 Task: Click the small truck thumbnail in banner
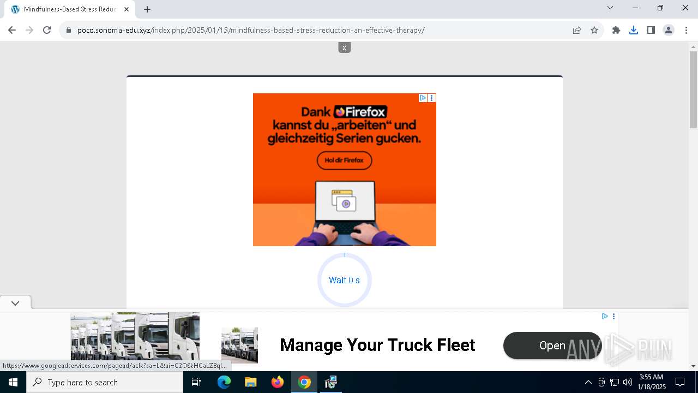(x=239, y=346)
